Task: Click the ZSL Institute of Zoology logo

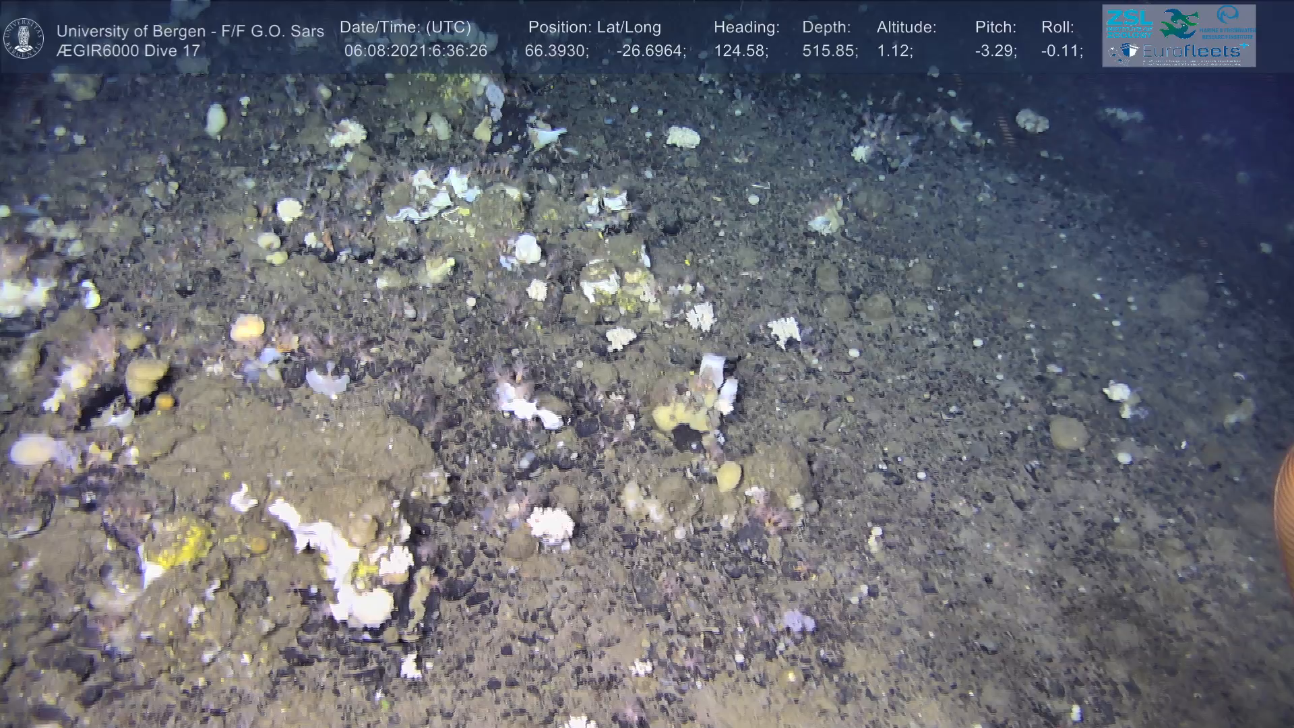Action: 1129,23
